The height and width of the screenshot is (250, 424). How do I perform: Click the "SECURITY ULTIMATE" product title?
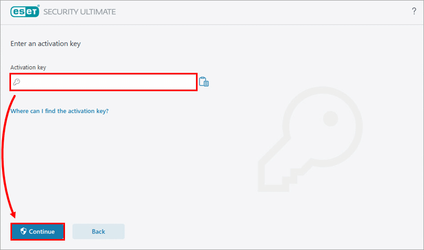coord(80,12)
